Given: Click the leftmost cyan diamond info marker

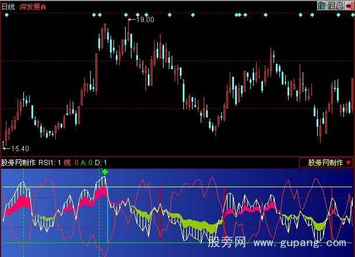Looking at the screenshot, I should [x=6, y=15].
